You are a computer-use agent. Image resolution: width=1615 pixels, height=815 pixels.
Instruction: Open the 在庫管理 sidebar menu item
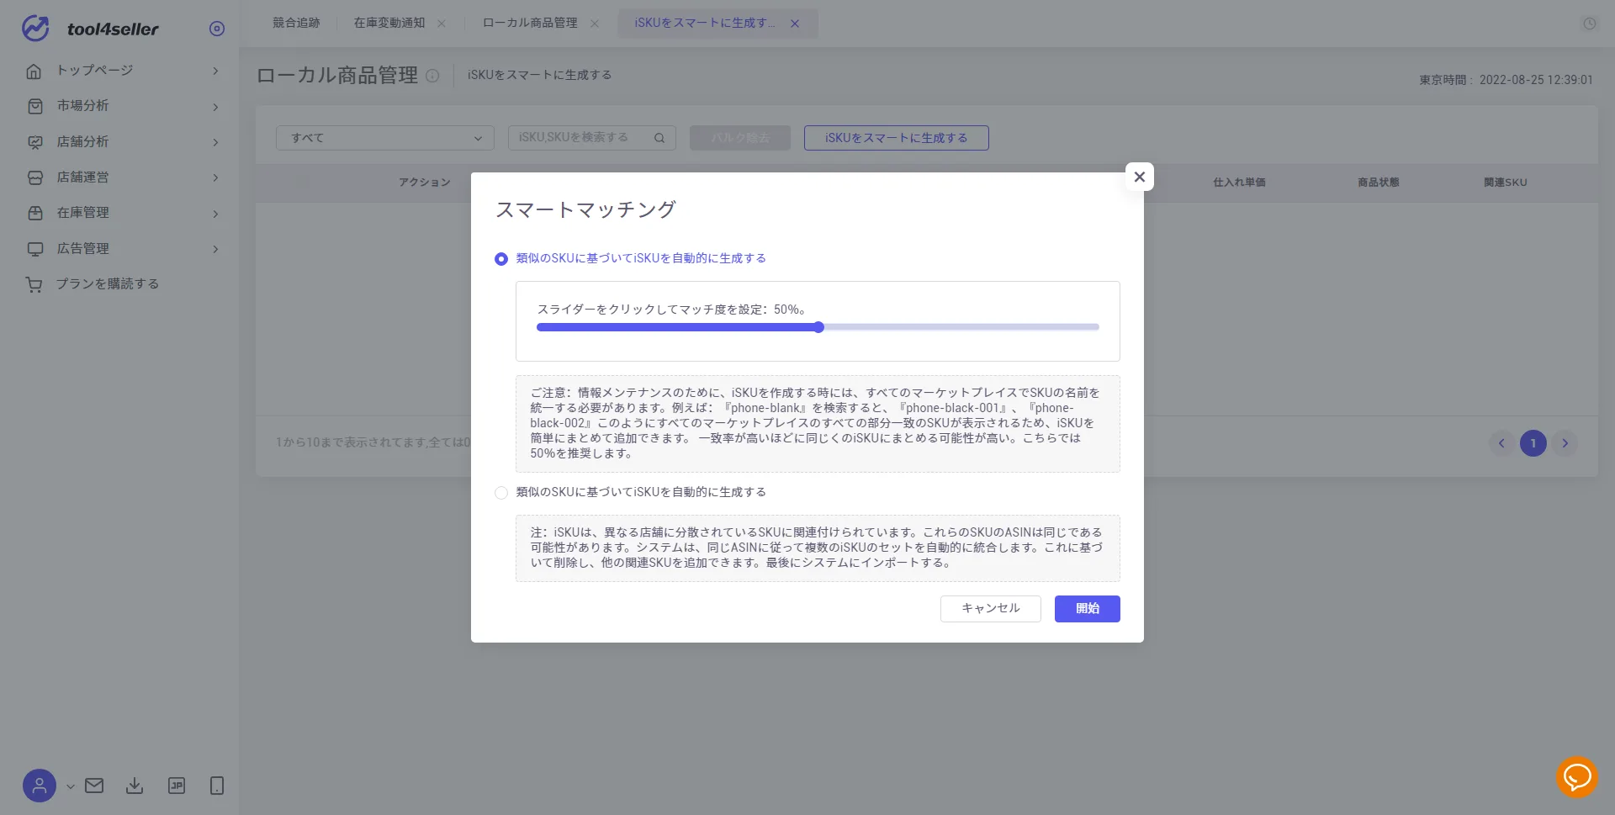(x=83, y=213)
